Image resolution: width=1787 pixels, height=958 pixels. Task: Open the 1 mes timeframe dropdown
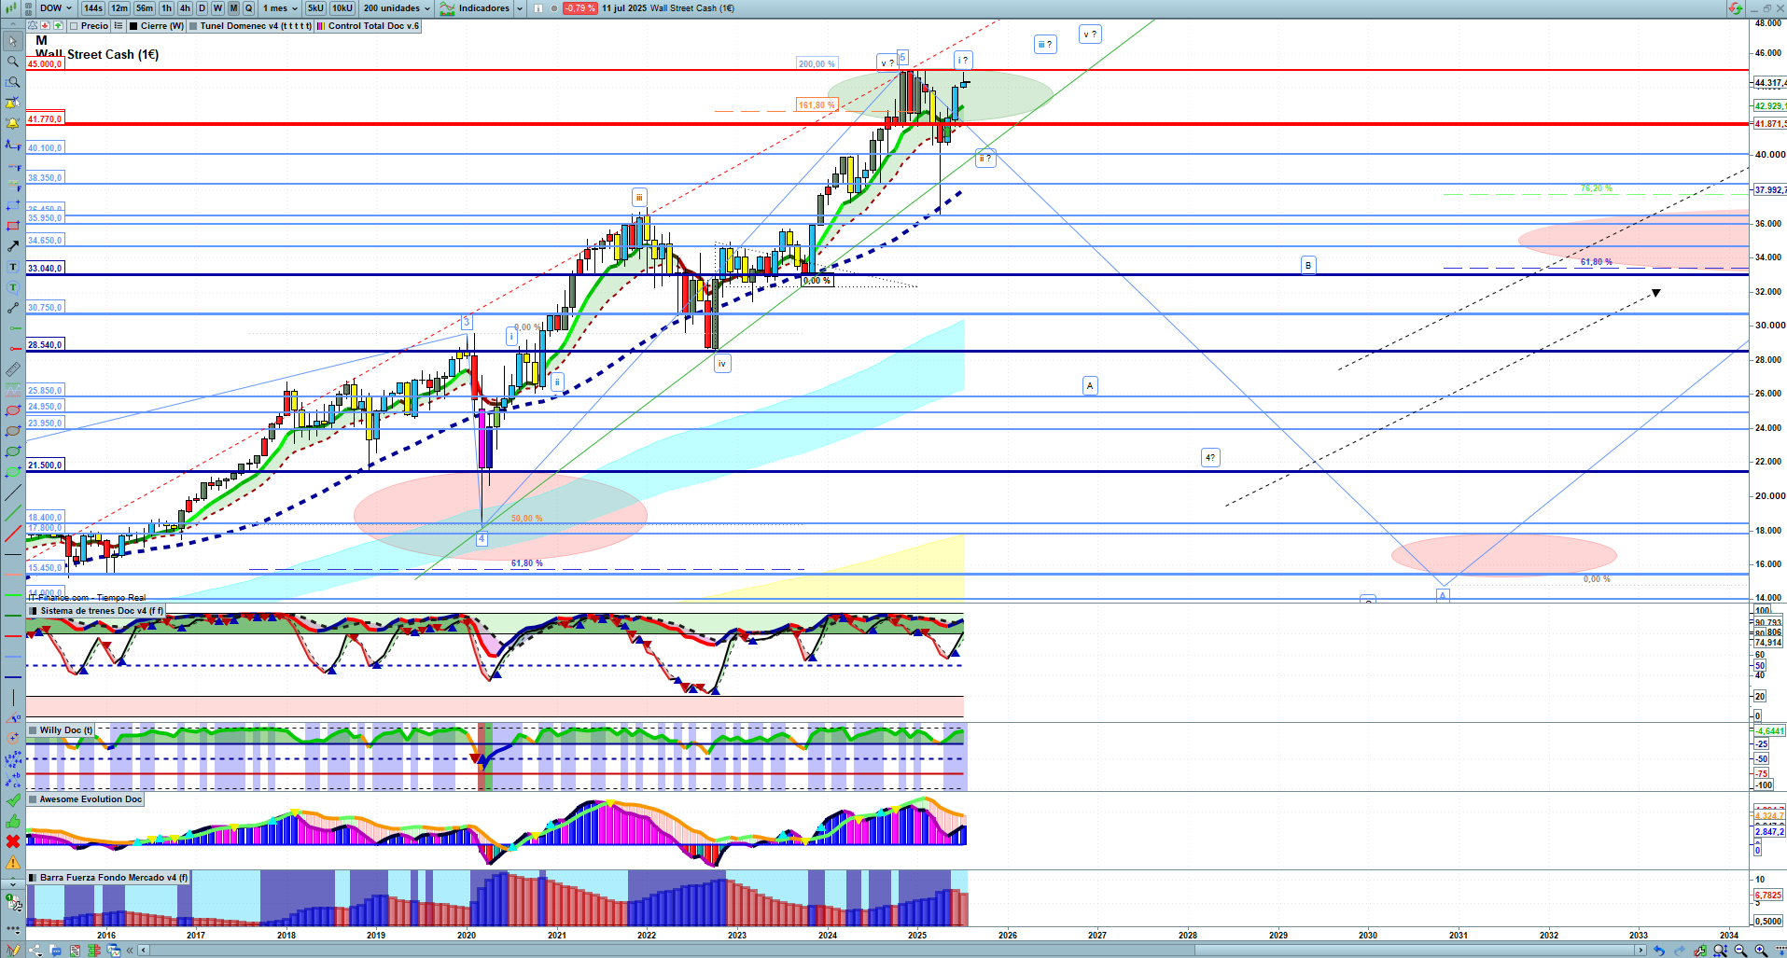tap(280, 8)
